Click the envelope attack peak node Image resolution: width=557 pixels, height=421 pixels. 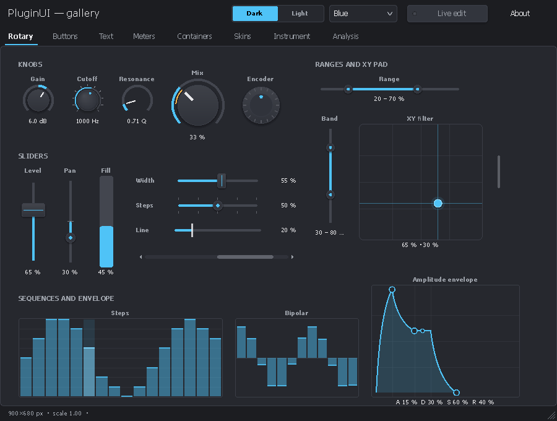(392, 290)
